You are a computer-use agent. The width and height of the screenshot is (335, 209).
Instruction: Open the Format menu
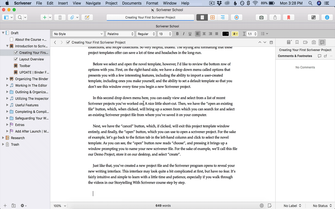point(152,3)
